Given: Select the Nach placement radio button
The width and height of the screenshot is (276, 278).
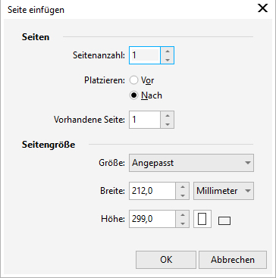Looking at the screenshot, I should pyautogui.click(x=133, y=95).
